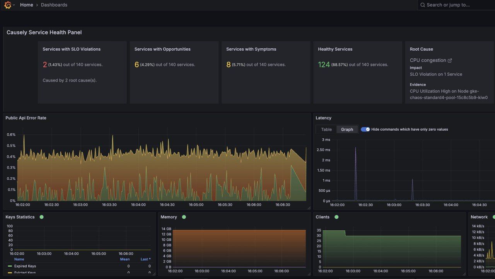Disable Hide commands which have only zero values
This screenshot has height=279, width=495.
(364, 129)
